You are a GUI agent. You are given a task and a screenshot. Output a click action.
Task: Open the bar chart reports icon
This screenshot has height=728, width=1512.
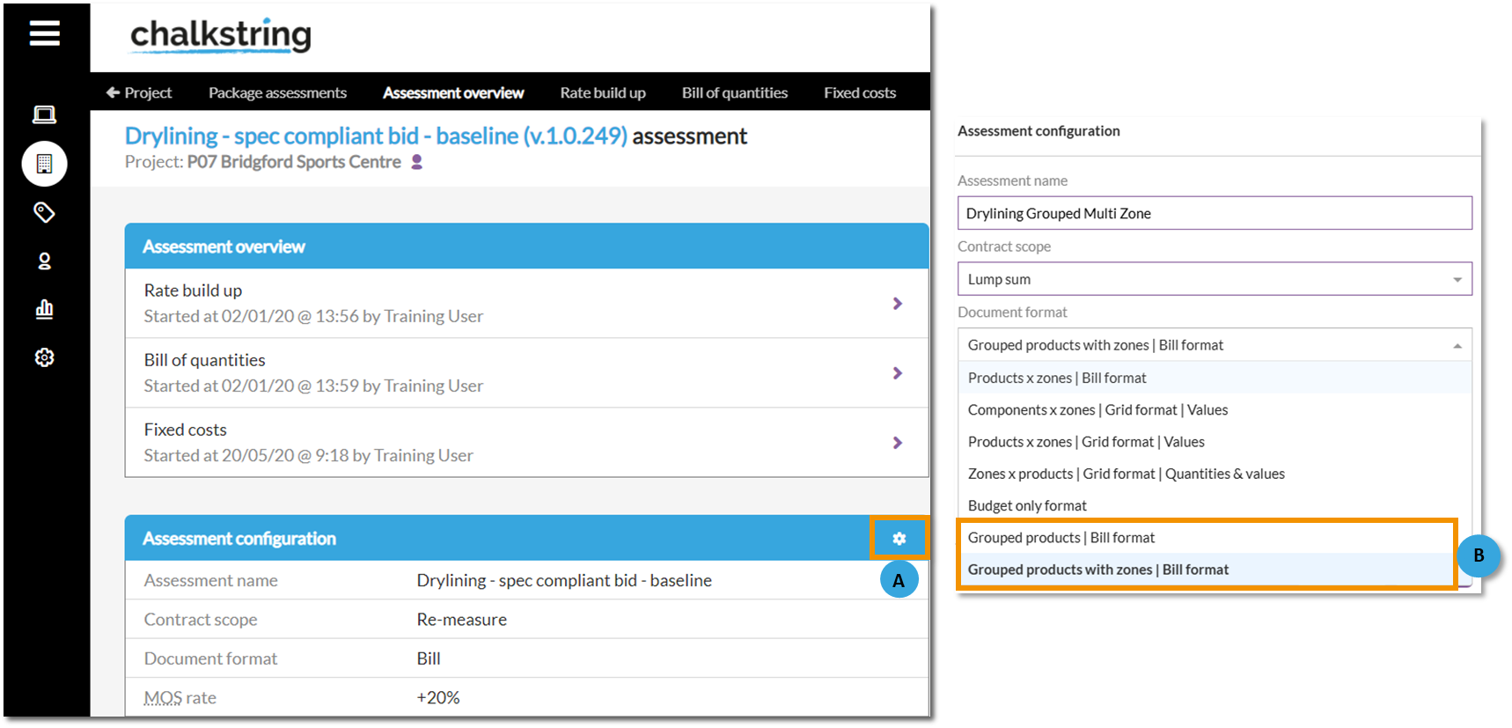point(44,309)
